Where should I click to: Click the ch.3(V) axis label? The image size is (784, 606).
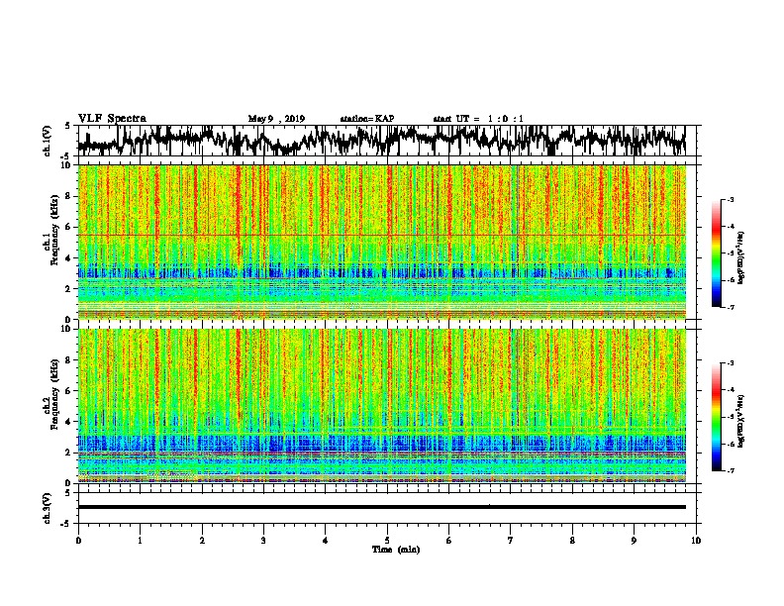[x=48, y=508]
